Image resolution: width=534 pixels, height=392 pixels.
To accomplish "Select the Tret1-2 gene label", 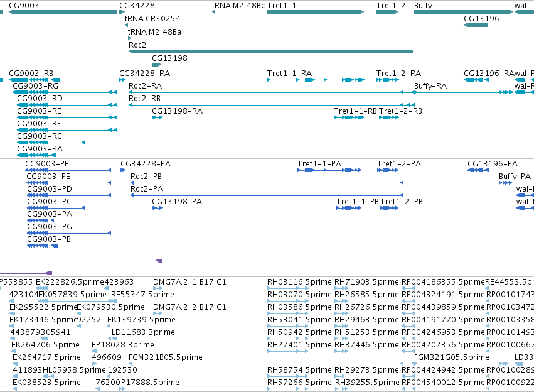I will (x=391, y=6).
